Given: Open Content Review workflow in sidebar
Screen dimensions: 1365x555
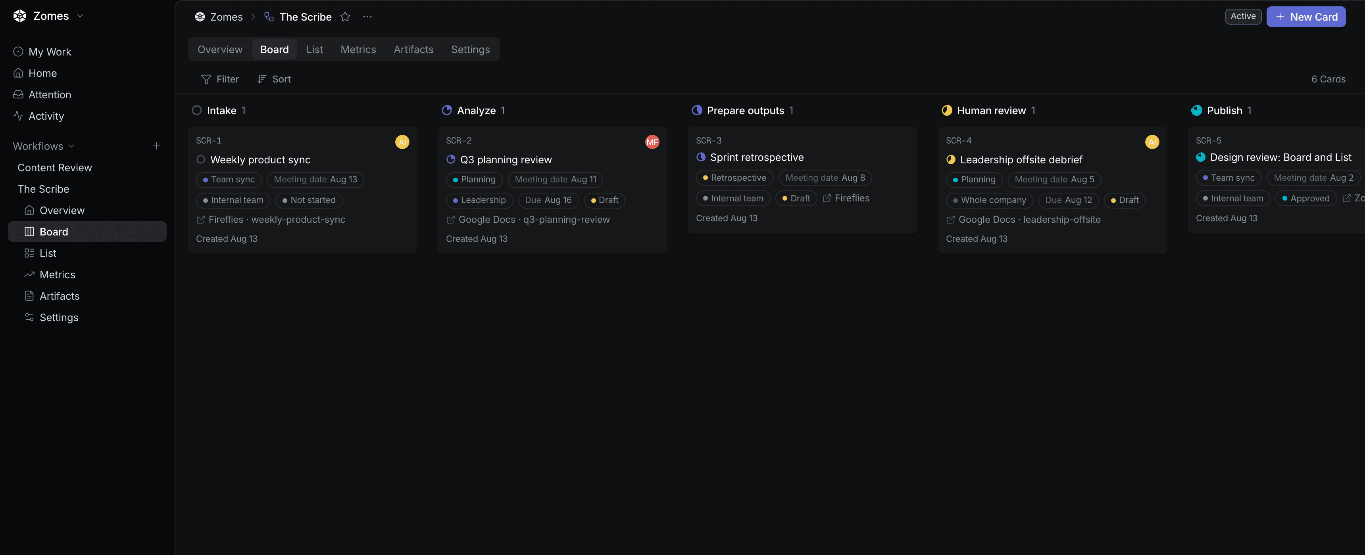Looking at the screenshot, I should (x=55, y=168).
